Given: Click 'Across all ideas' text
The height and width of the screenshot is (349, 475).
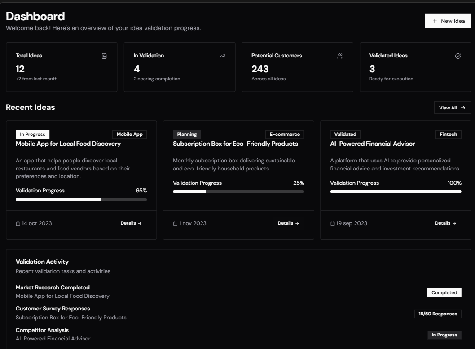Looking at the screenshot, I should [x=268, y=79].
